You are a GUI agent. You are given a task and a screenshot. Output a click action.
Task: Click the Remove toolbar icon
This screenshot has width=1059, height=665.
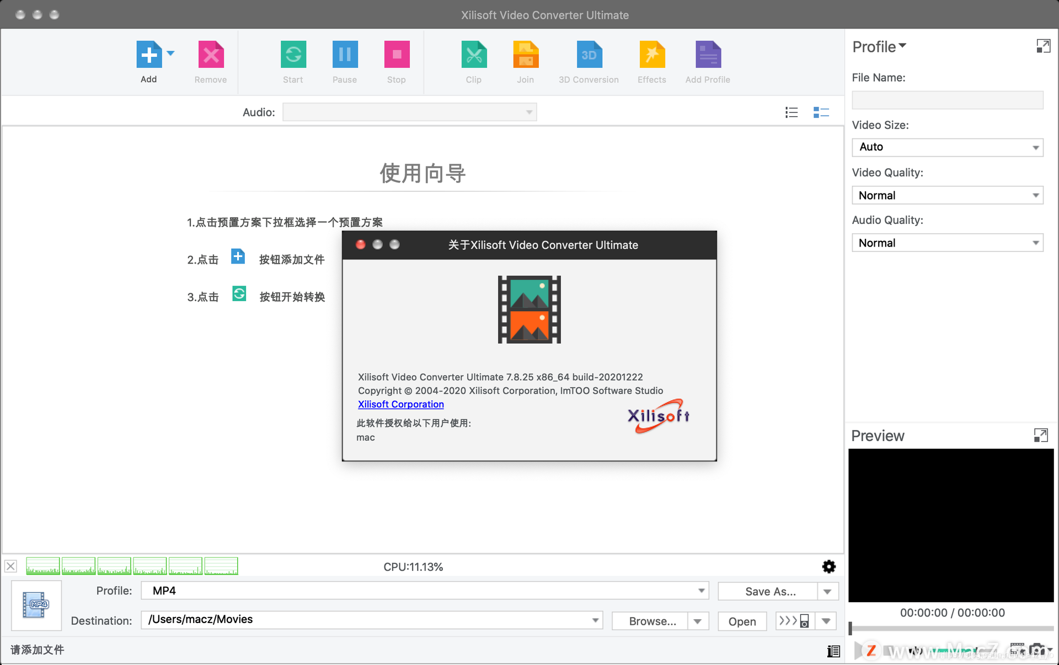pos(211,55)
